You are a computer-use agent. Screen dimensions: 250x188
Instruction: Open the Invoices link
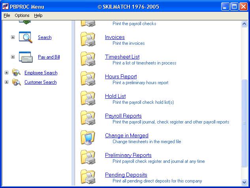[x=115, y=37]
